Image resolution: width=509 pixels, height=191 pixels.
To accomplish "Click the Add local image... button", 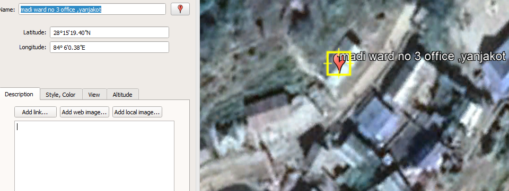I will (137, 112).
